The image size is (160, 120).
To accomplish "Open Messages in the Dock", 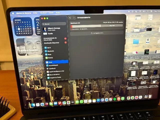I will 51,104.
